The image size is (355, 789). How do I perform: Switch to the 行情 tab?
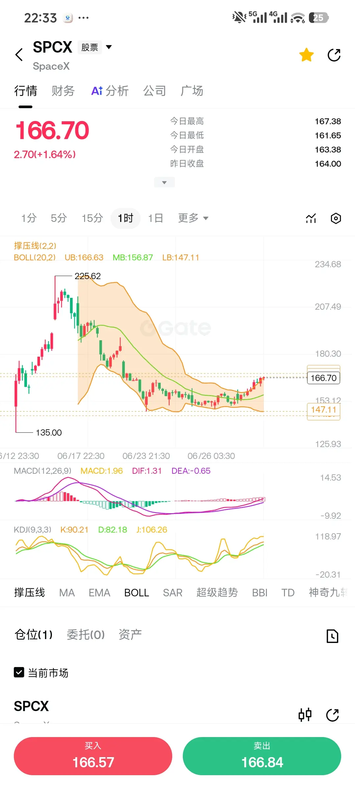pyautogui.click(x=26, y=91)
